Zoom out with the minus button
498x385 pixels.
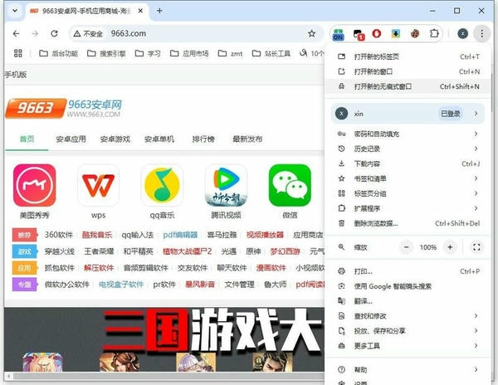click(x=406, y=247)
